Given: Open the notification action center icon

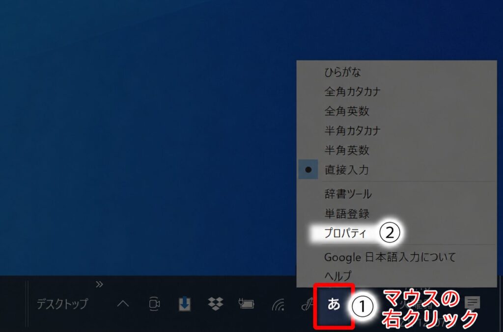Looking at the screenshot, I should click(472, 303).
